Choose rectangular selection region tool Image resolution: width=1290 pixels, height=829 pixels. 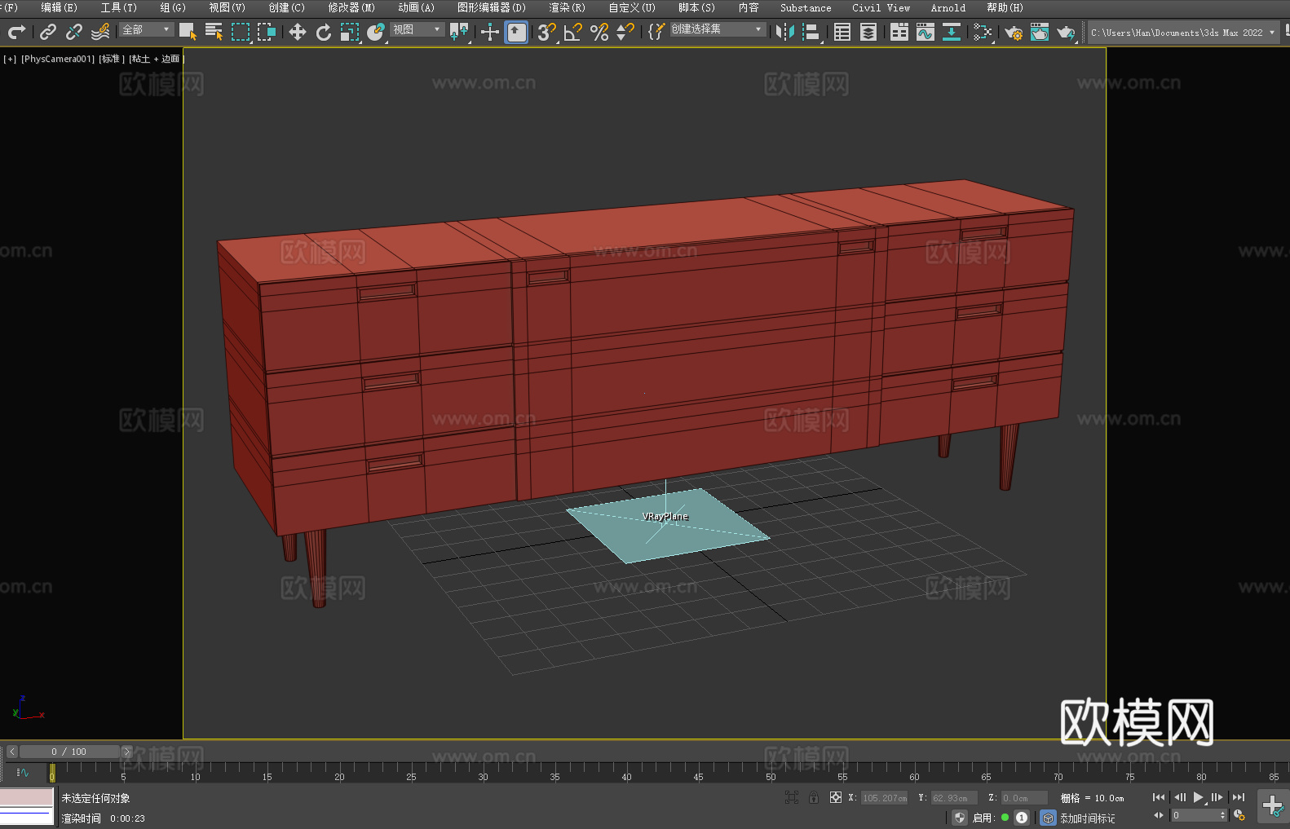(241, 32)
